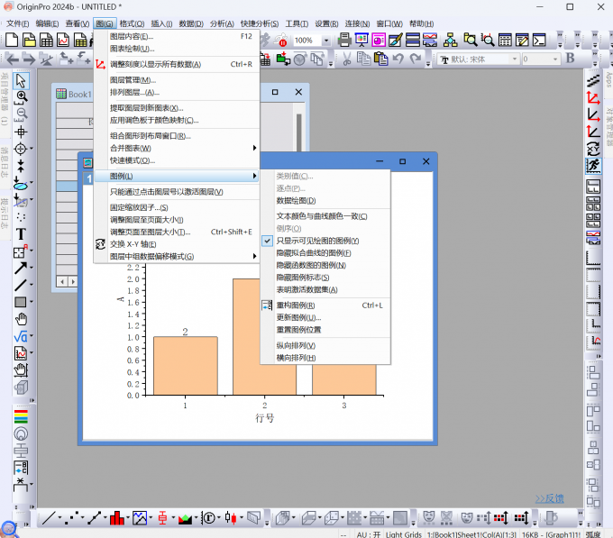Click the stock candlestick plot icon

(x=231, y=518)
